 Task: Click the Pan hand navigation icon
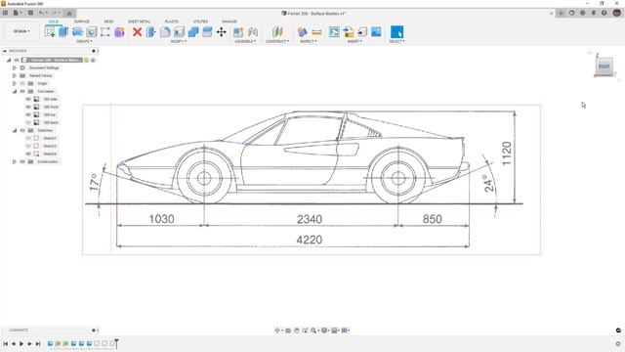tap(297, 330)
